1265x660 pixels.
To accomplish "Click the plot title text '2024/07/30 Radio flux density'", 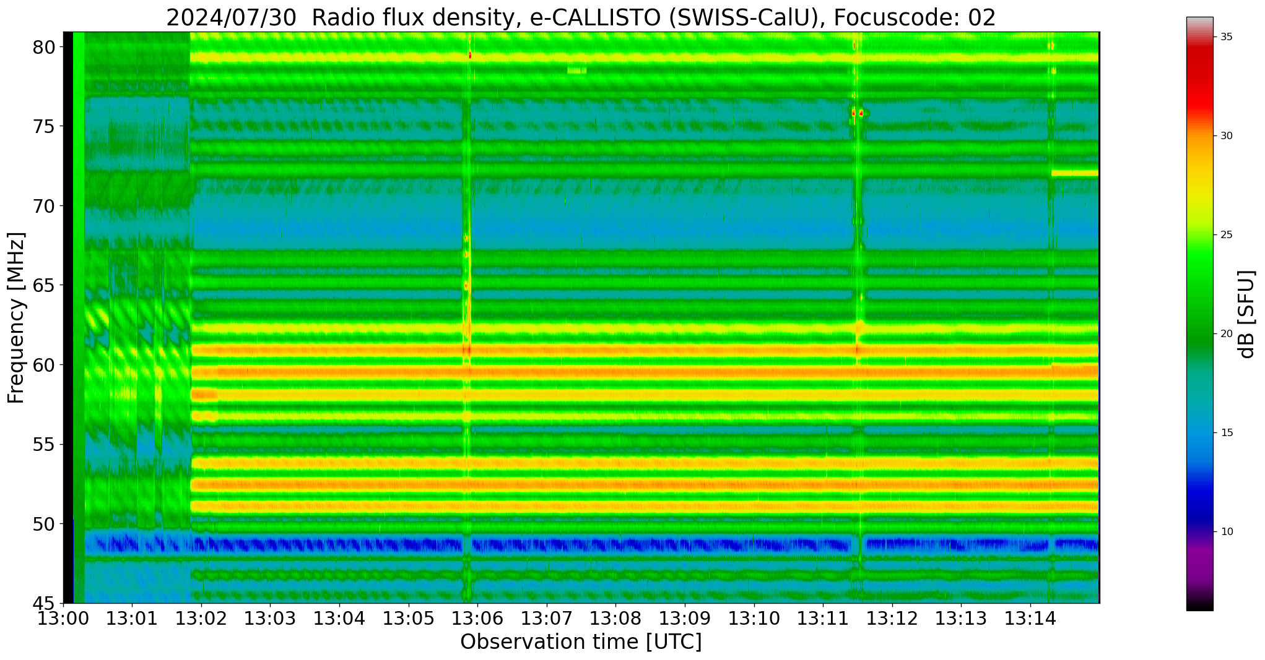I will (340, 17).
